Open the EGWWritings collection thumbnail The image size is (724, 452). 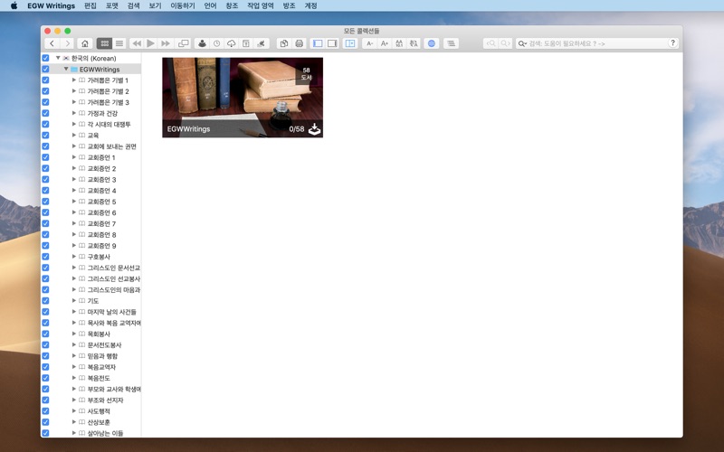(x=243, y=98)
